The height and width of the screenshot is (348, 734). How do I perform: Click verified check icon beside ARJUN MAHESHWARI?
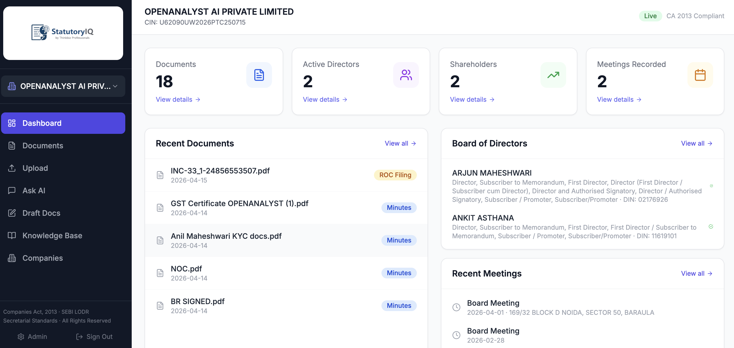(712, 186)
